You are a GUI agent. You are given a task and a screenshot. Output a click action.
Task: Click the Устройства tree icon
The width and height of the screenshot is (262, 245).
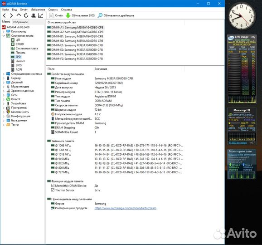pos(8,103)
